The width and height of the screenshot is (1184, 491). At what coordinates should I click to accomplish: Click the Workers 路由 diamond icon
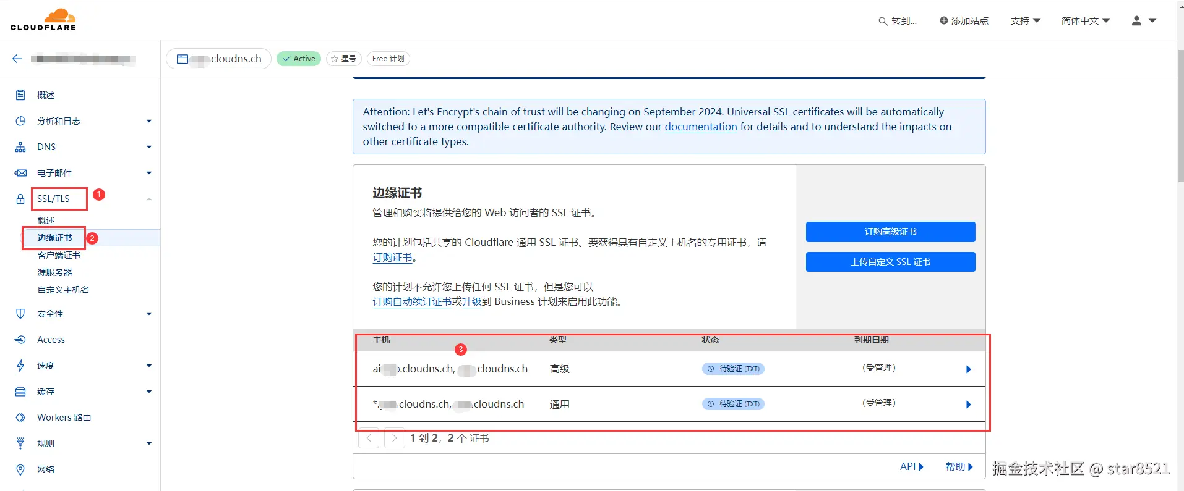20,418
